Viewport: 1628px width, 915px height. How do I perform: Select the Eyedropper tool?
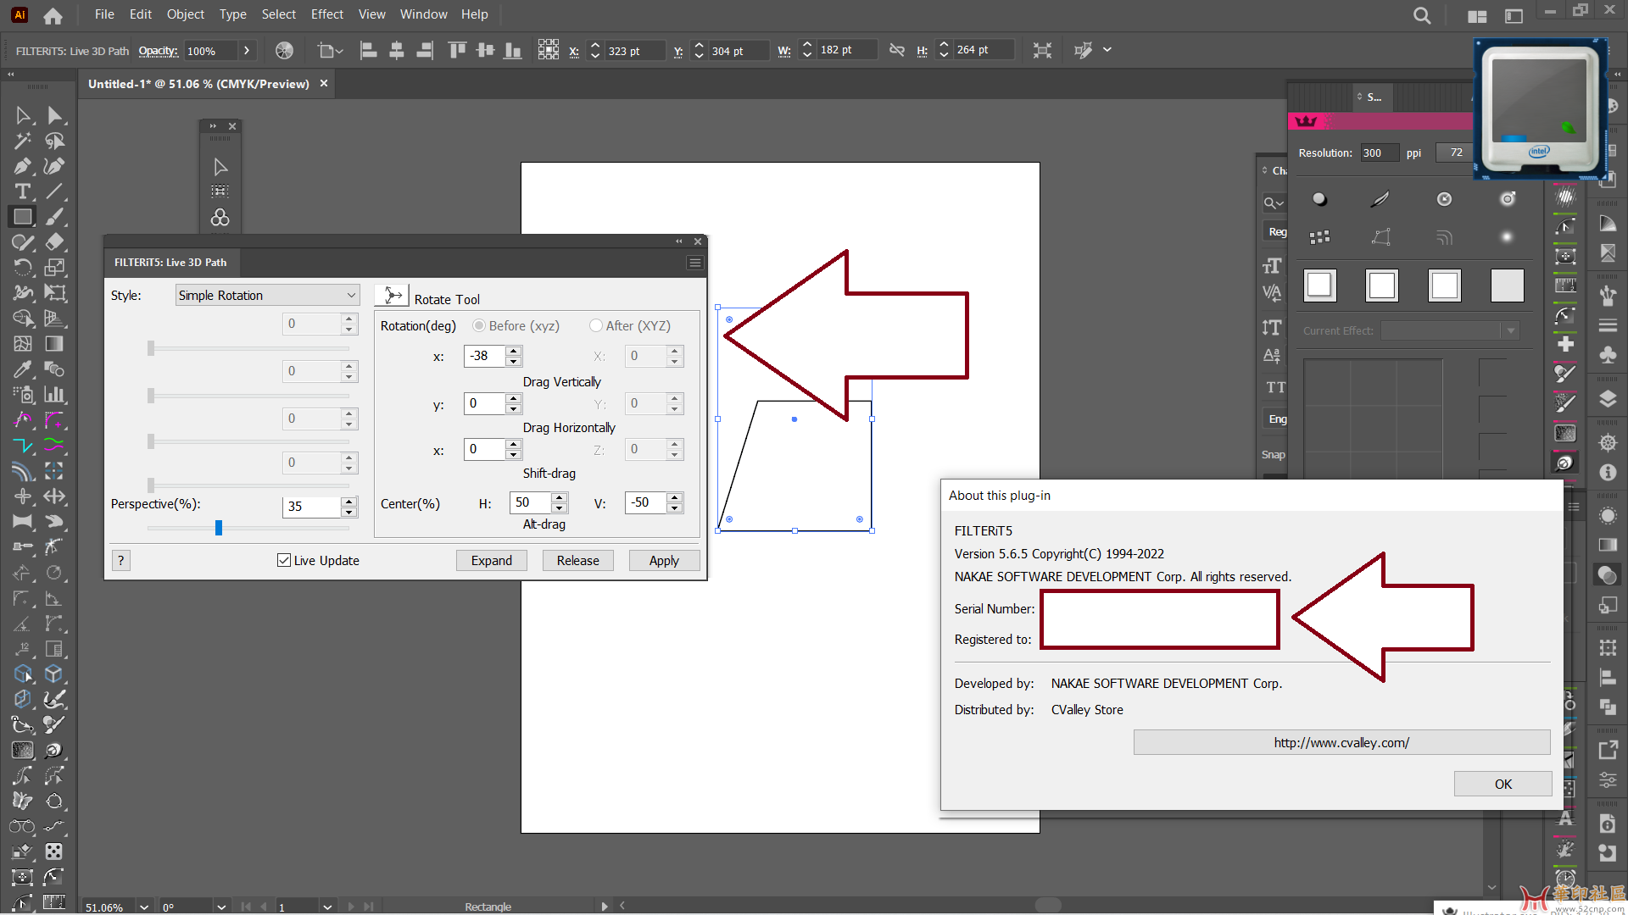(23, 369)
